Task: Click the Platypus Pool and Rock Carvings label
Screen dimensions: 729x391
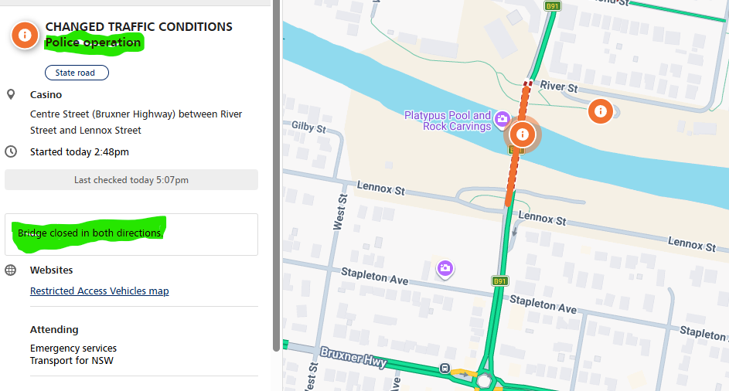Action: [448, 121]
